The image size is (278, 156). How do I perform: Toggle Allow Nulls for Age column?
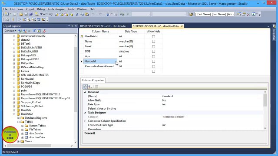pyautogui.click(x=153, y=56)
